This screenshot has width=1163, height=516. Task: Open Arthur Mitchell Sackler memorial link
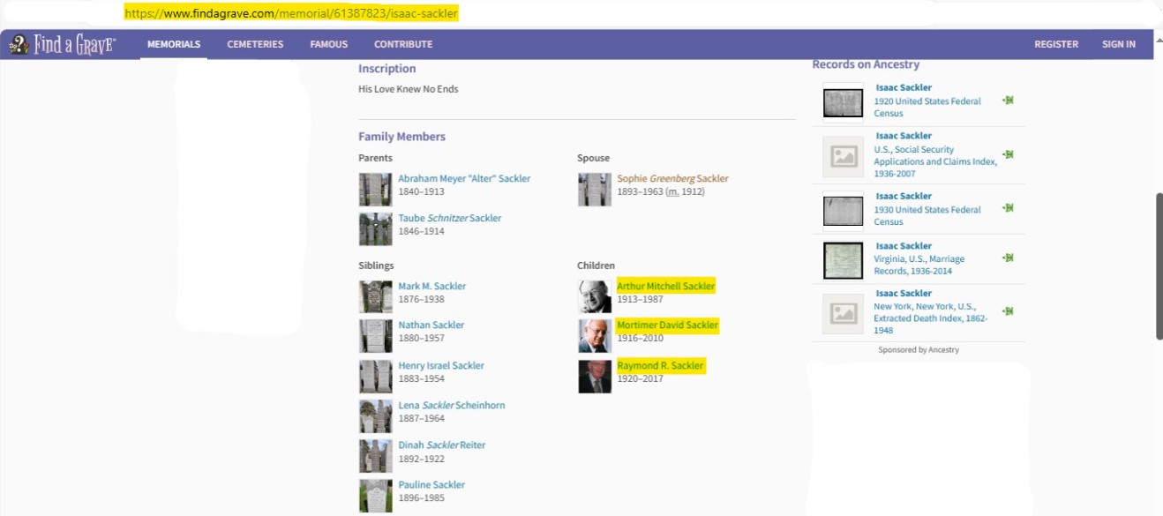(x=666, y=286)
